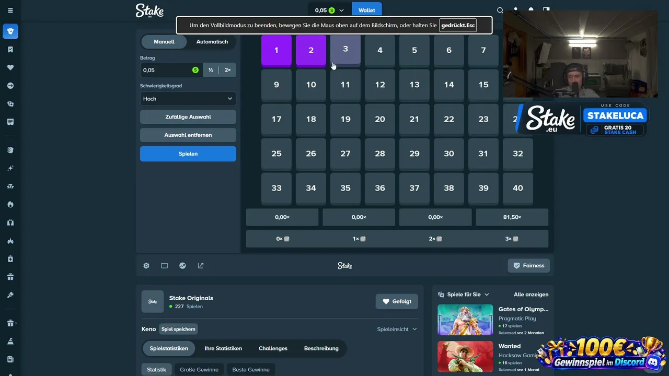
Task: Deselect Keno number 2
Action: [x=311, y=51]
